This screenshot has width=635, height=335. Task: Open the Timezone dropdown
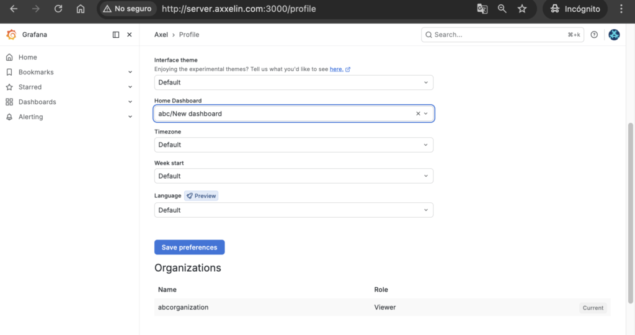pos(293,145)
